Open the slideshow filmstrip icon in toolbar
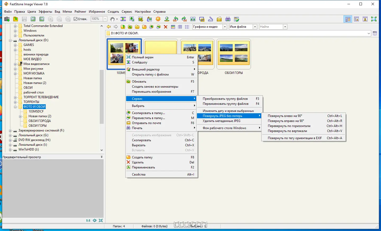 123,19
